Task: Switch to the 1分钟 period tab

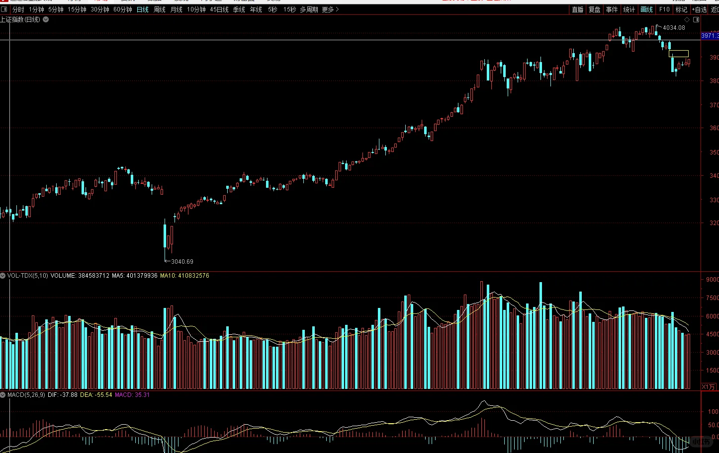Action: pos(36,9)
